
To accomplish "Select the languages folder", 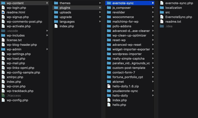I will pos(67,22).
